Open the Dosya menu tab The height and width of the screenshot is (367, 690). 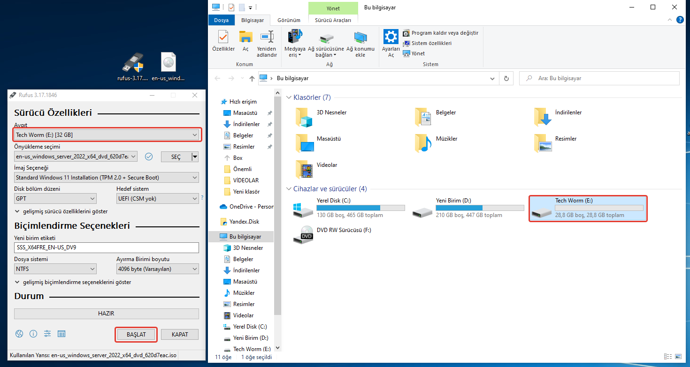click(221, 20)
